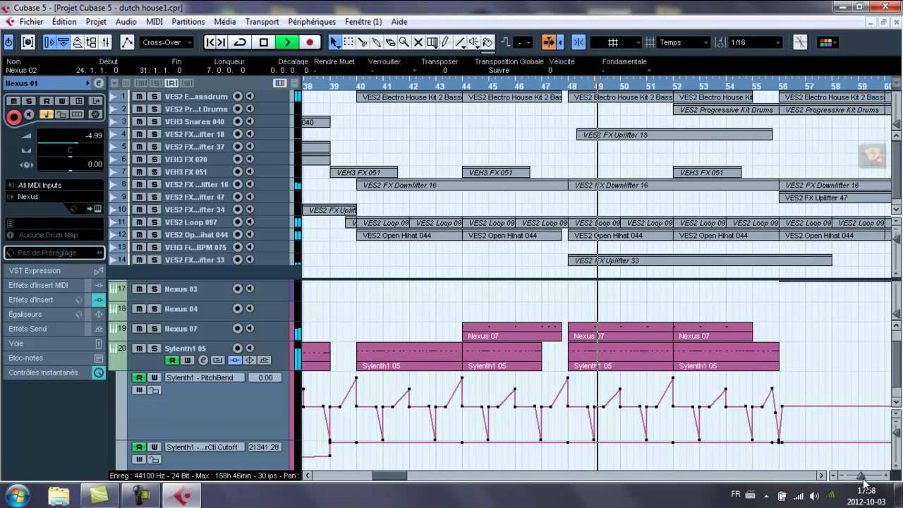This screenshot has width=903, height=508.
Task: Mute the VES2 E...assdrum track
Action: tap(140, 97)
